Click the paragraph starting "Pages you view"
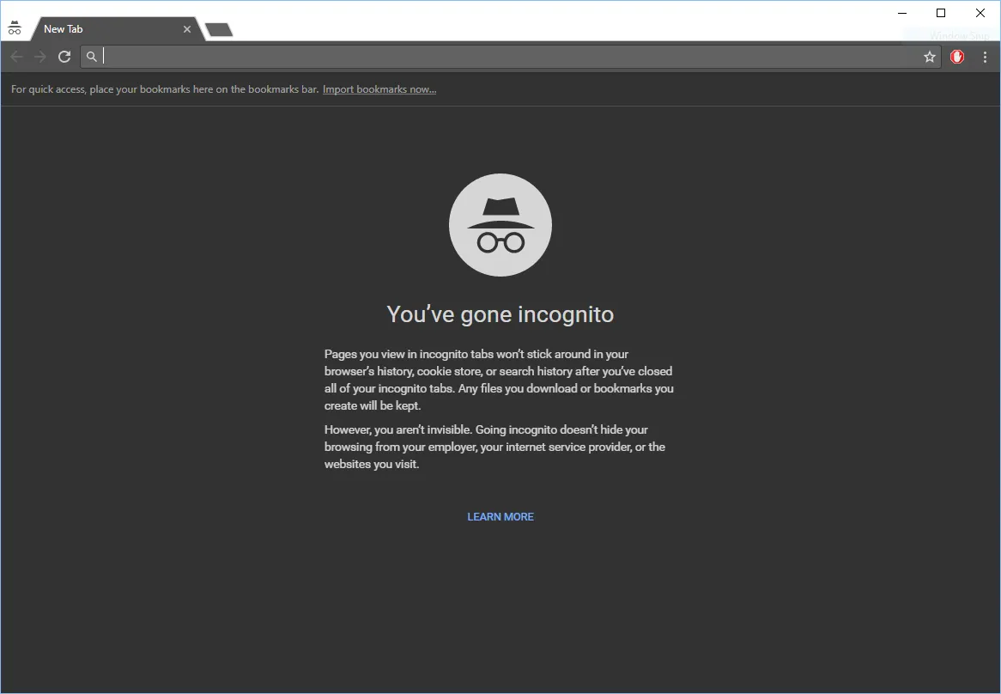 [500, 380]
